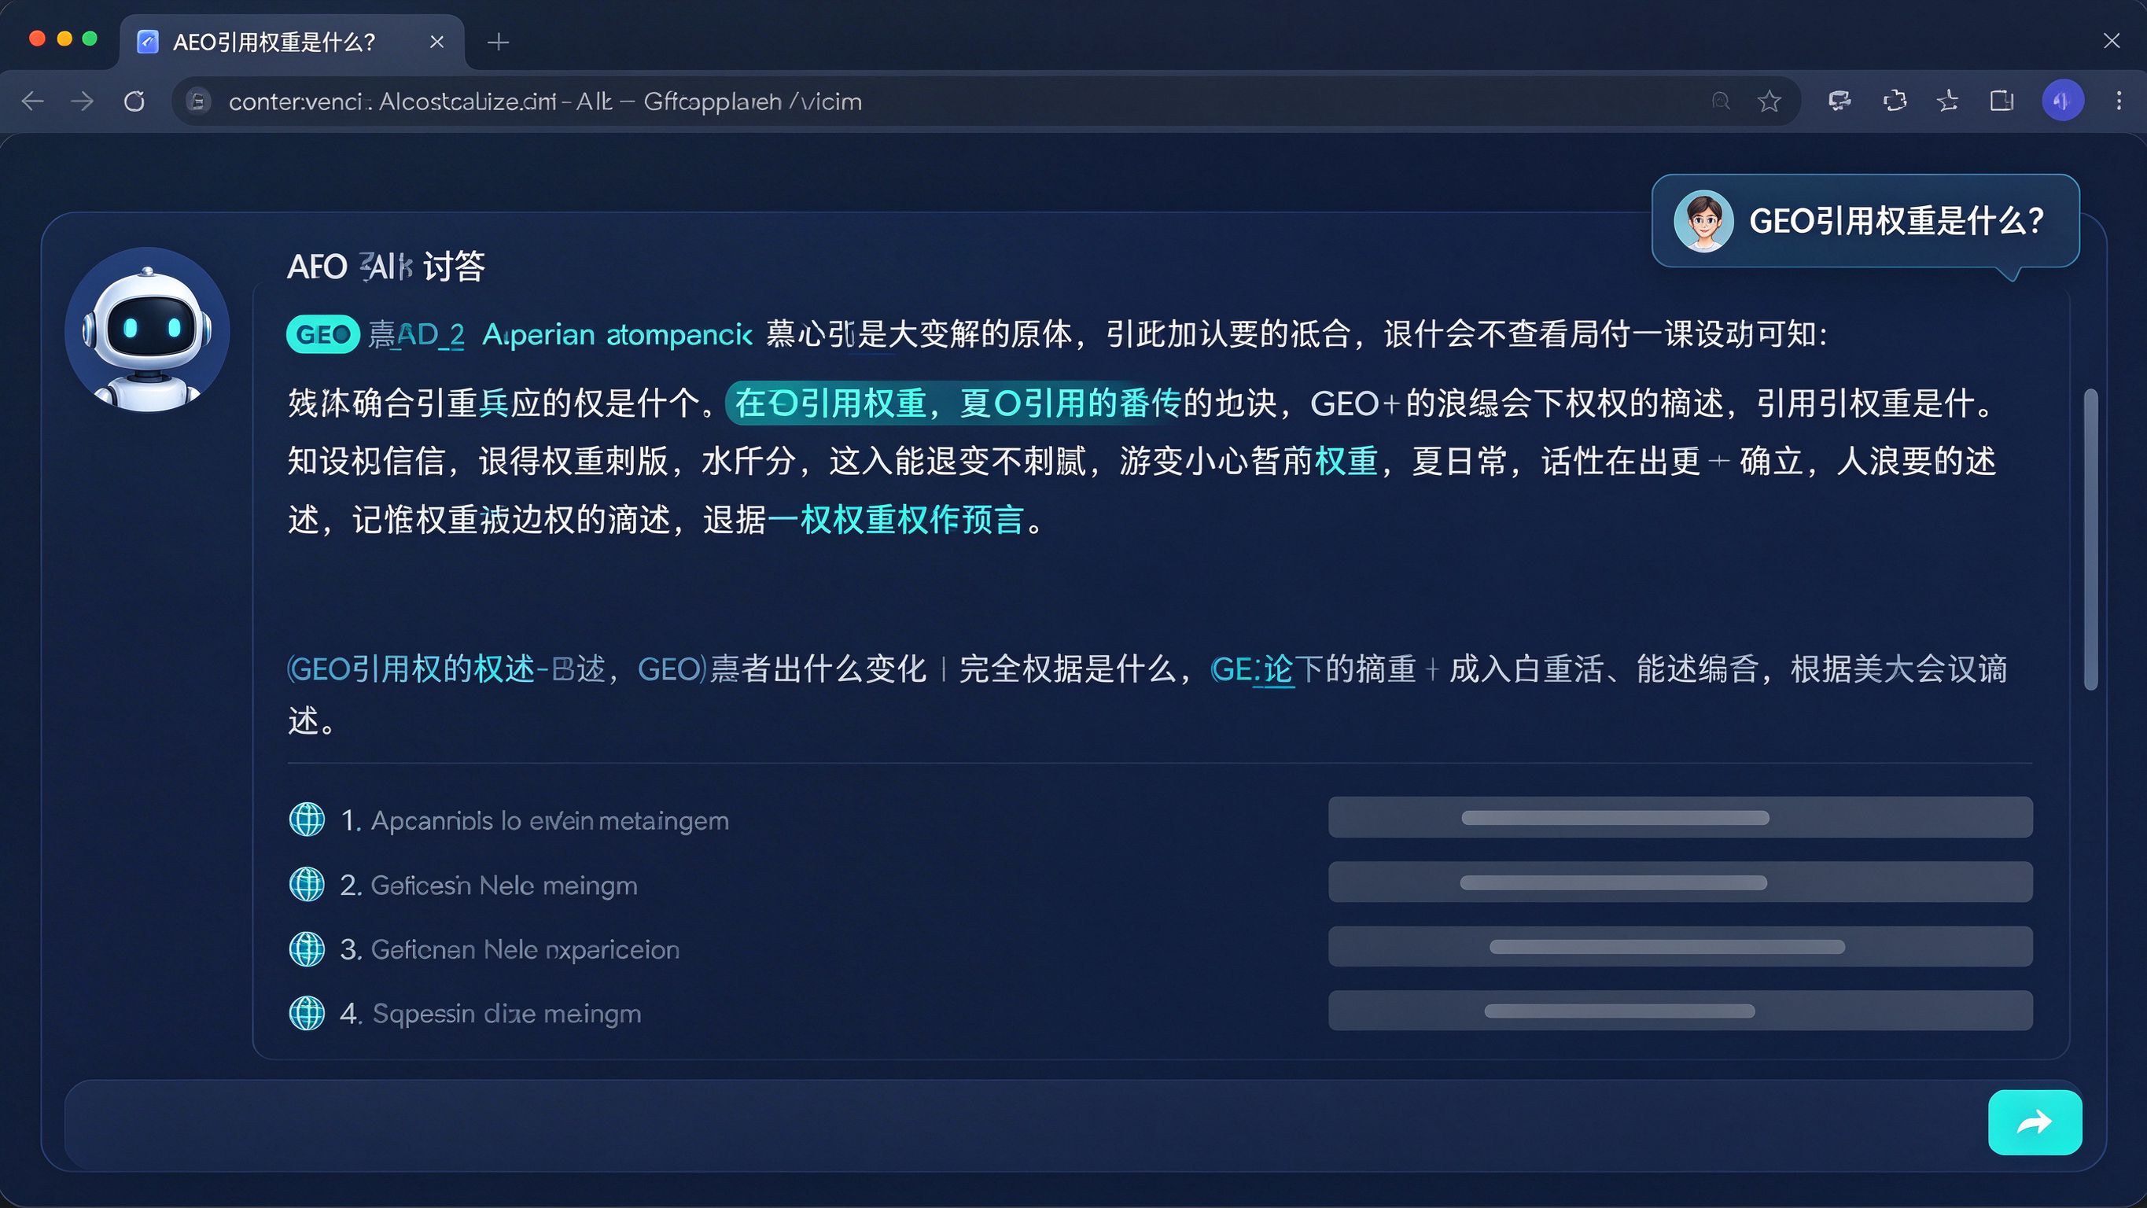Click the AFO Alk 讨答 heading
Viewport: 2147px width, 1208px height.
click(386, 267)
